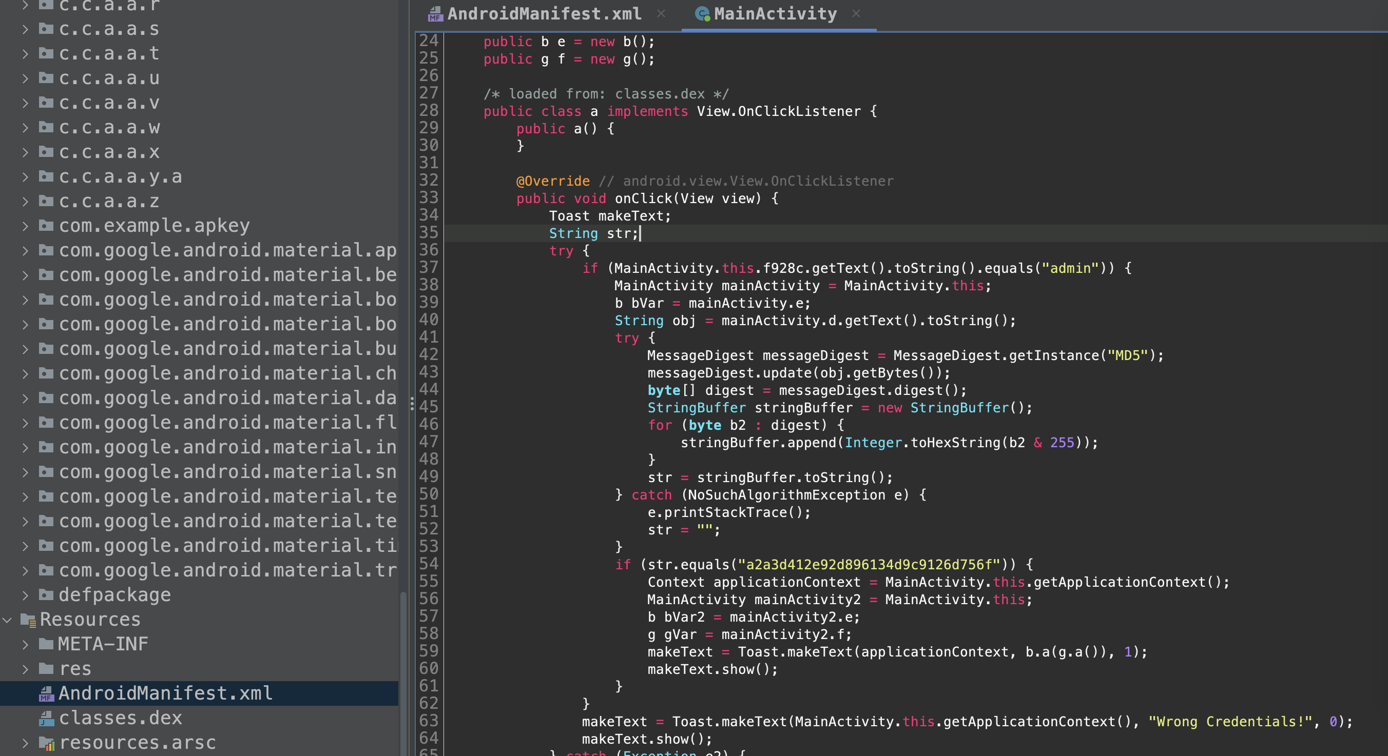The image size is (1388, 756).
Task: Click the res folder icon
Action: click(x=46, y=669)
